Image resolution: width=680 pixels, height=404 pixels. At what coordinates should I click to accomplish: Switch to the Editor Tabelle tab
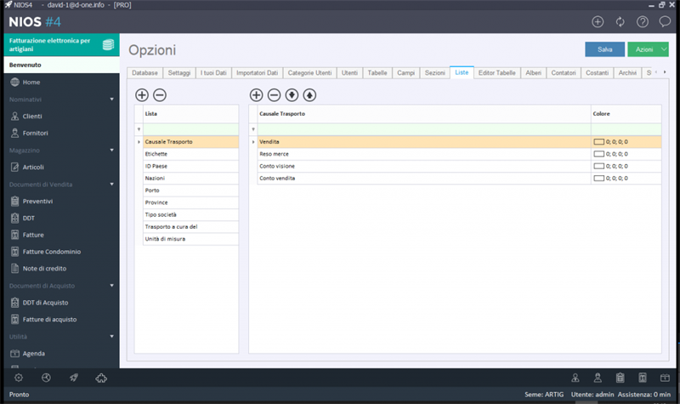tap(497, 73)
